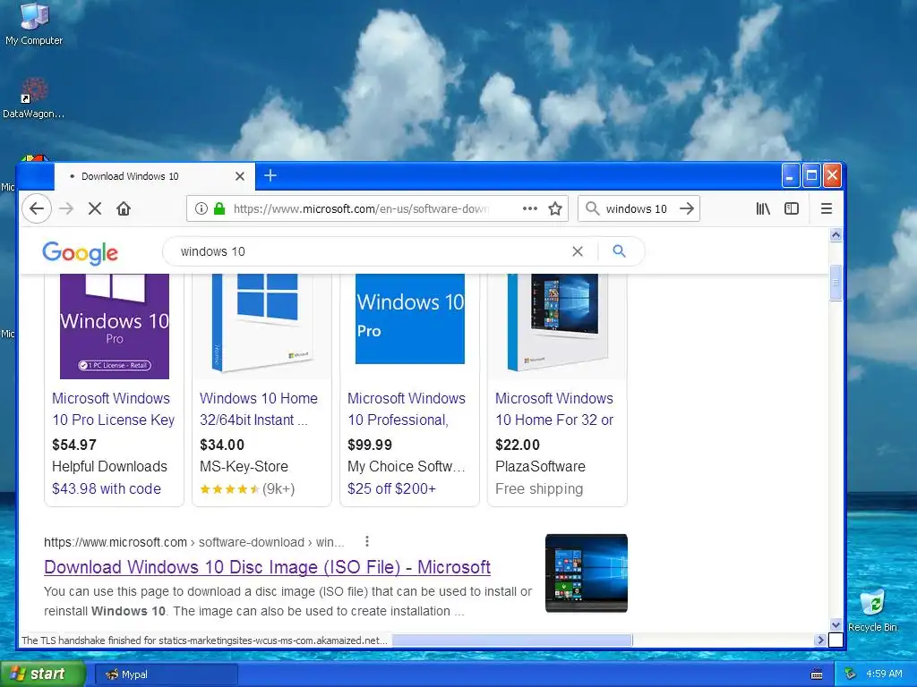Click the $54.97 price
This screenshot has height=687, width=917.
click(73, 445)
